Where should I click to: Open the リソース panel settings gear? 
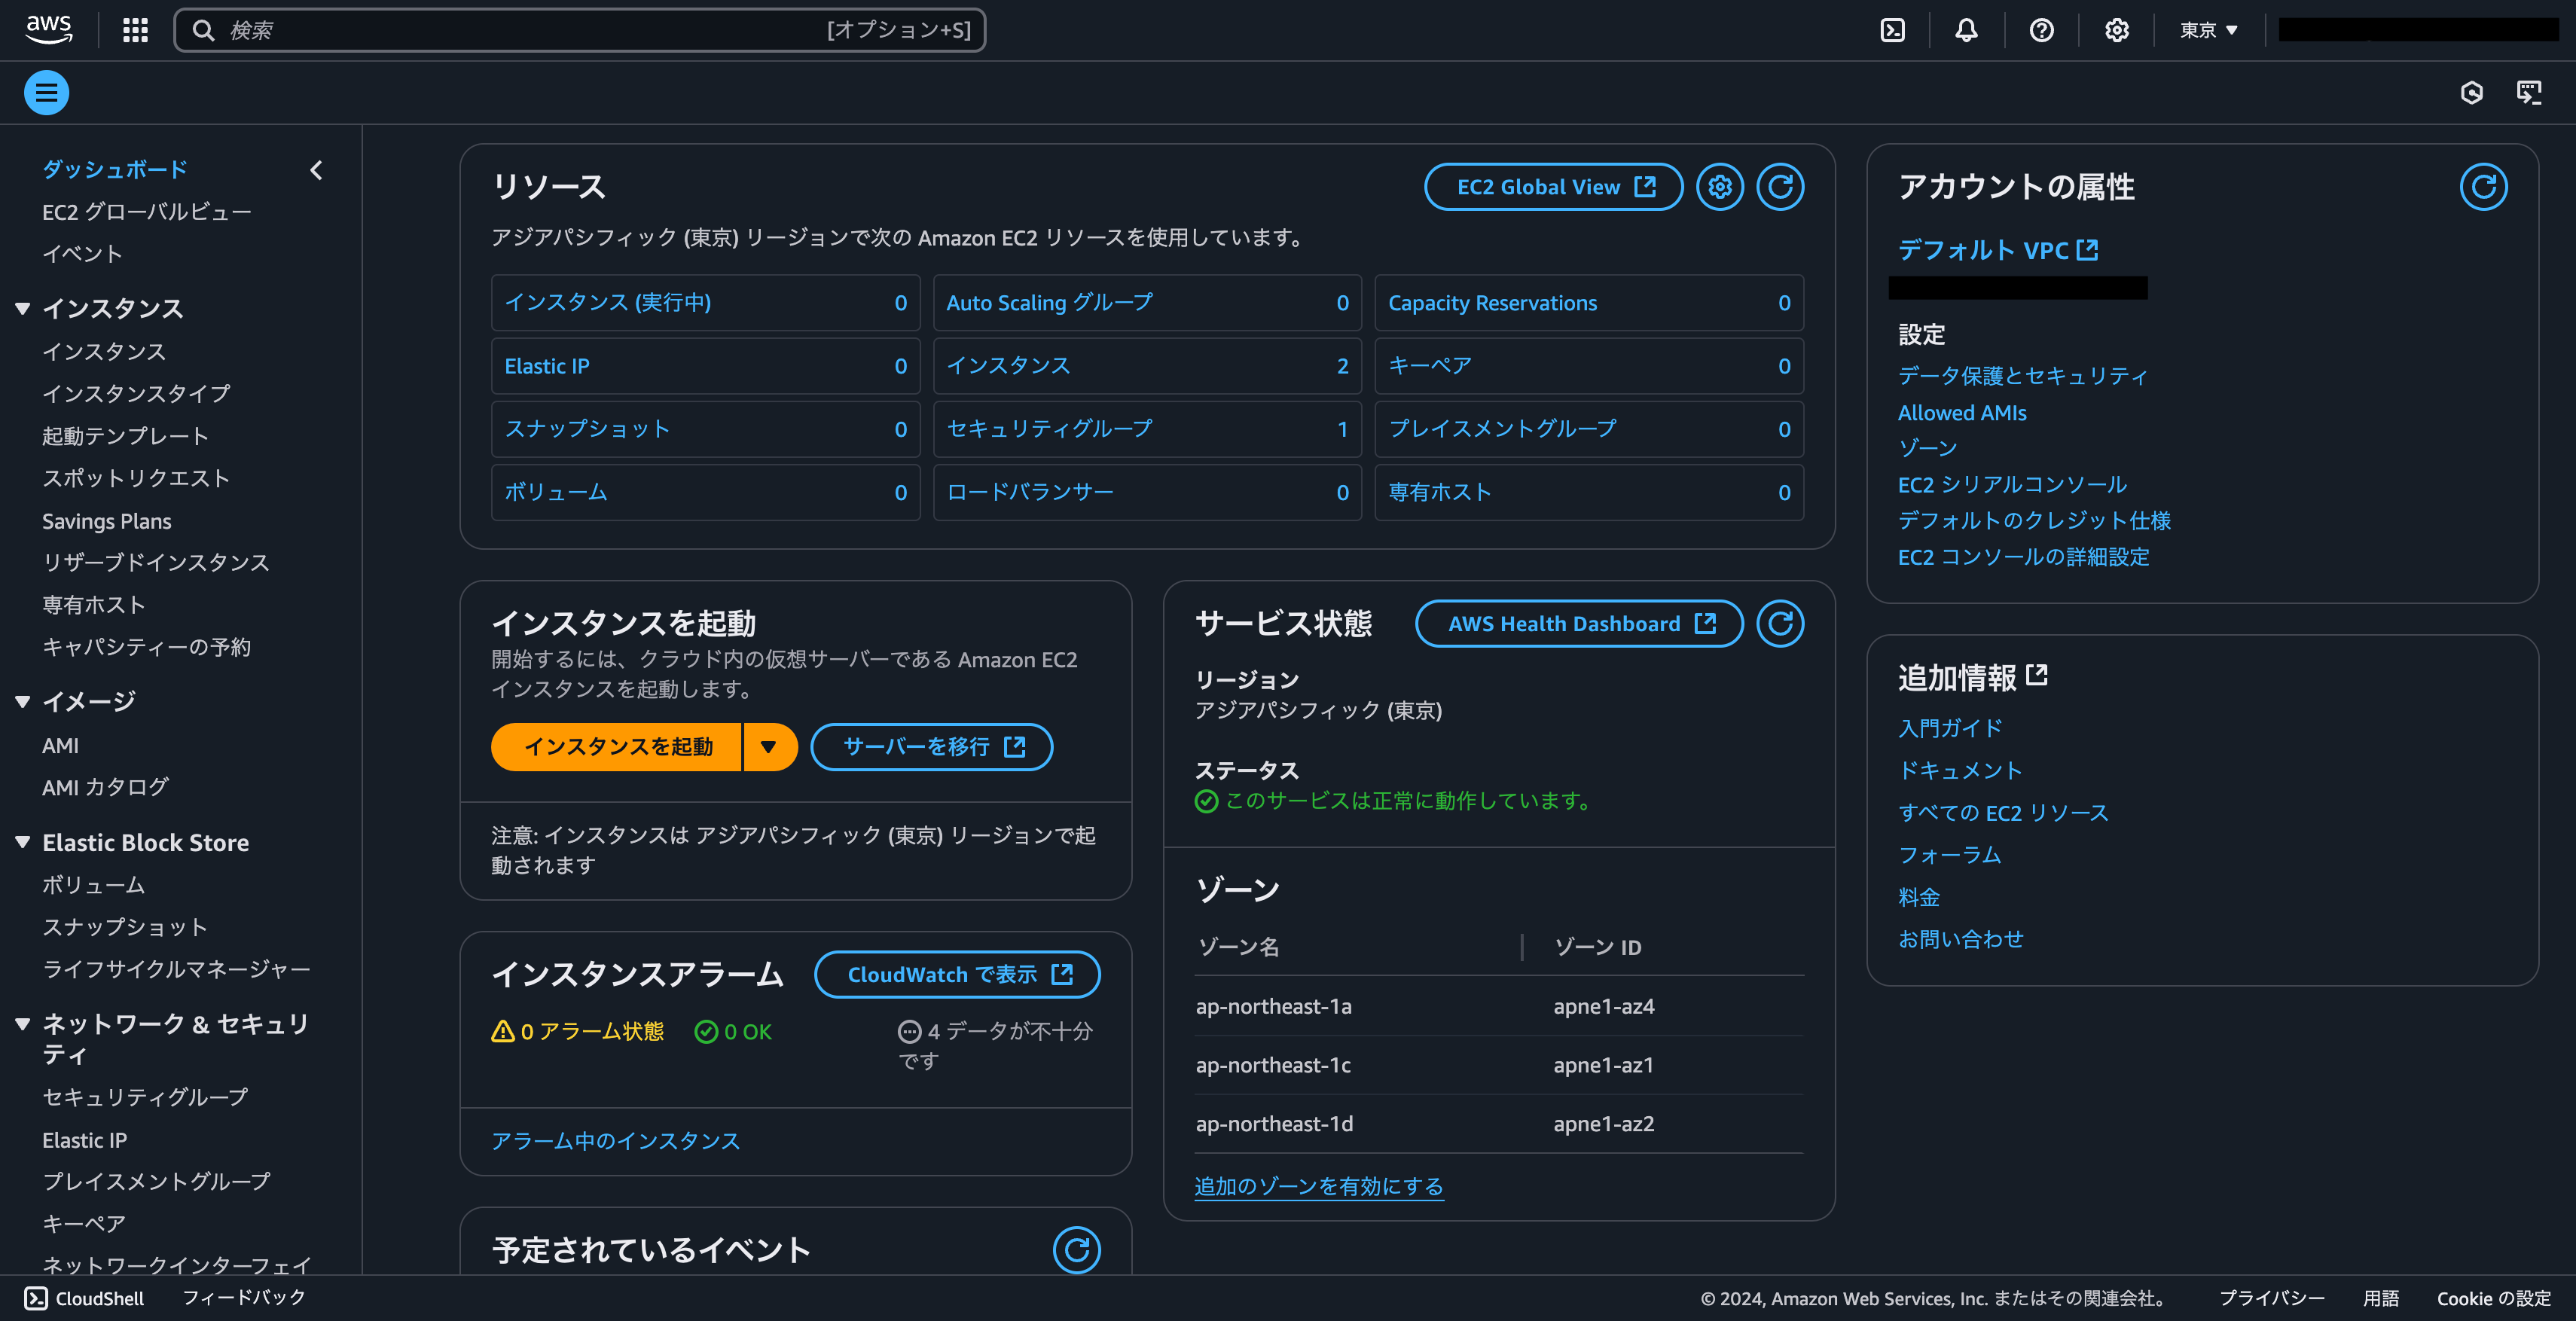coord(1720,186)
